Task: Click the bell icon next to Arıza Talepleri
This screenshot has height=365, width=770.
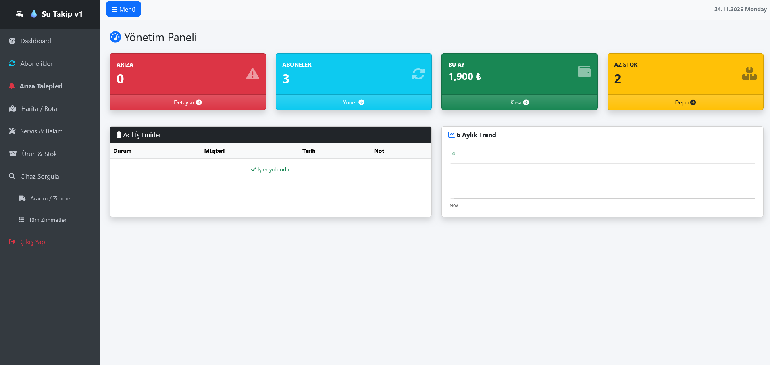Action: (12, 86)
